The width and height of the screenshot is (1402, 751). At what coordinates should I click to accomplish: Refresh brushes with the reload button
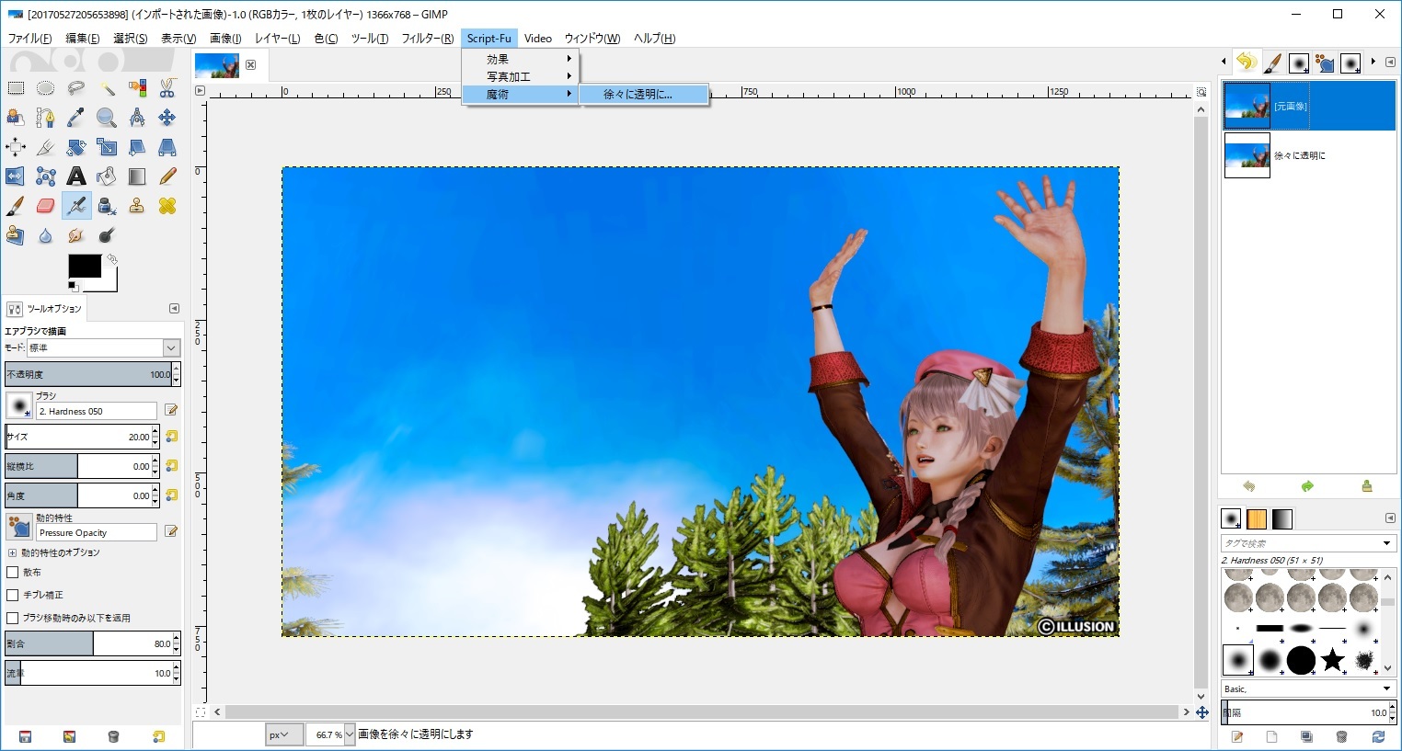(1377, 736)
